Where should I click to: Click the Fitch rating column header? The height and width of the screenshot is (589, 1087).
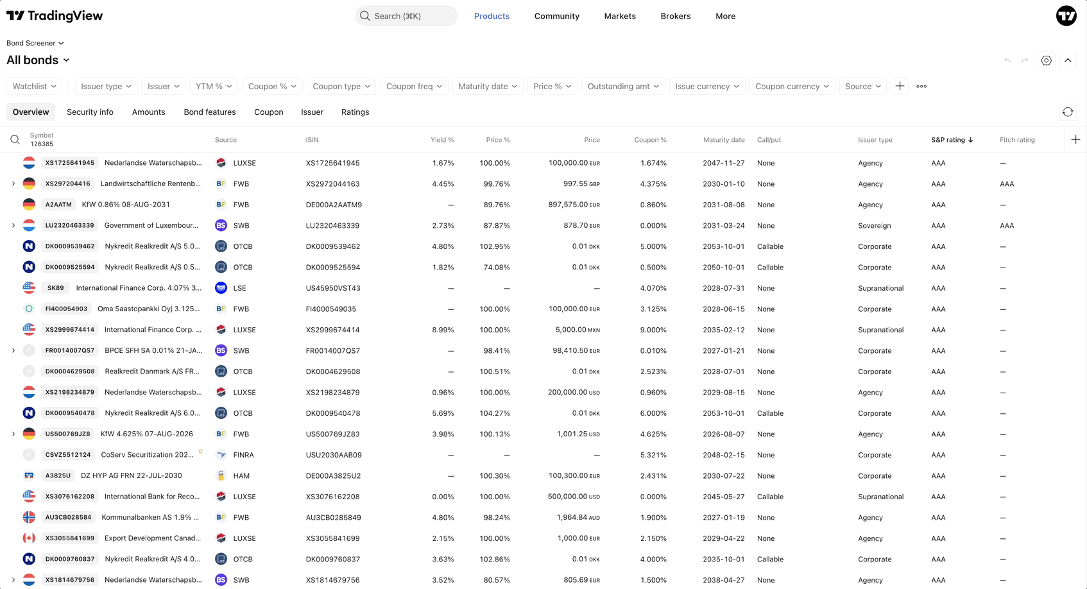click(x=1017, y=140)
